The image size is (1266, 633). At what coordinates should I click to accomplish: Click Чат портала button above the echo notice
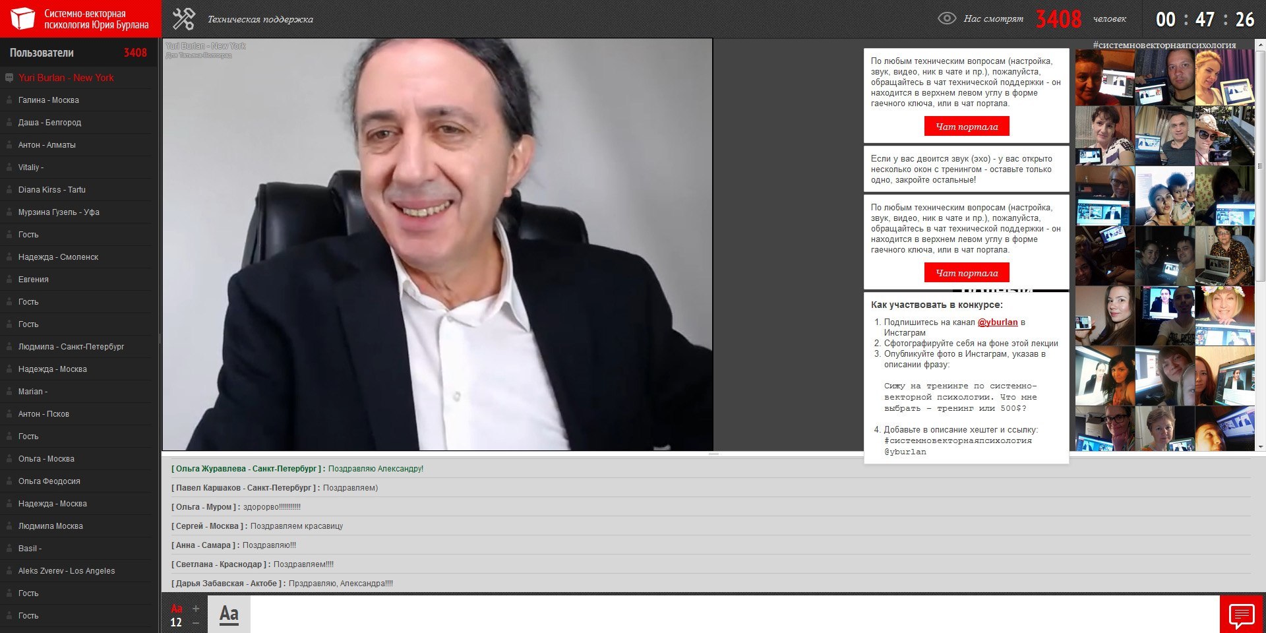click(x=967, y=127)
